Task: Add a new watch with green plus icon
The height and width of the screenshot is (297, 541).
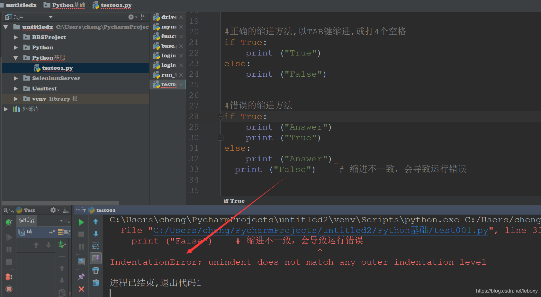Action: 62,244
